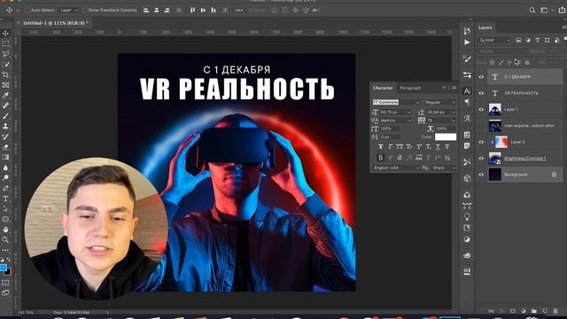Select the Eyedropper tool
This screenshot has width=567, height=319.
5,96
